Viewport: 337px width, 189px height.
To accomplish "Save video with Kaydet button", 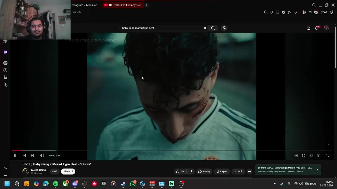I will click(x=221, y=171).
